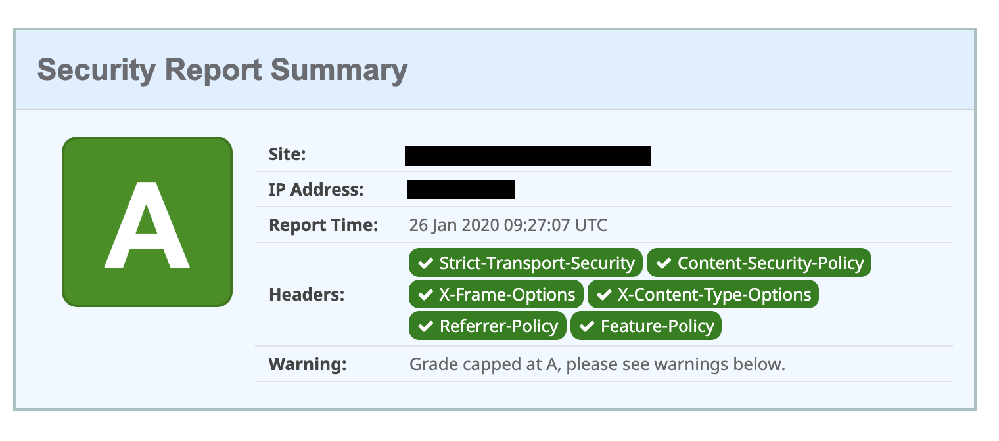Click the Content-Security-Policy checkmark icon
This screenshot has height=441, width=999.
tap(664, 263)
